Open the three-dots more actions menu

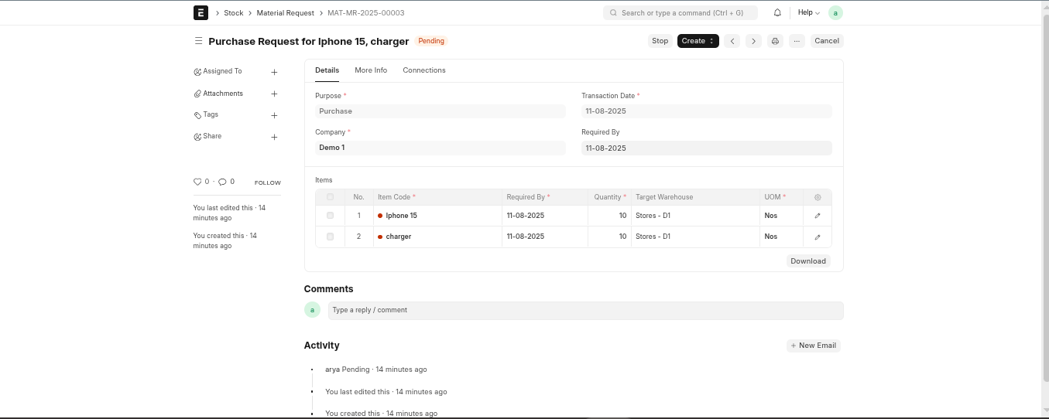click(797, 41)
